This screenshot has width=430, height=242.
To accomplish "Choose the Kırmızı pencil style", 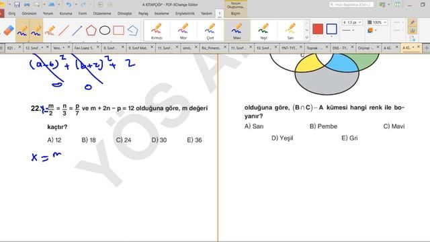I will click(x=157, y=31).
